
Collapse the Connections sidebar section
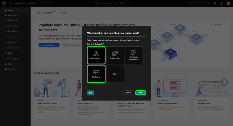[x=4, y=26]
